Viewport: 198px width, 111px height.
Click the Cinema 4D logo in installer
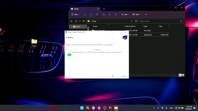[x=125, y=37]
